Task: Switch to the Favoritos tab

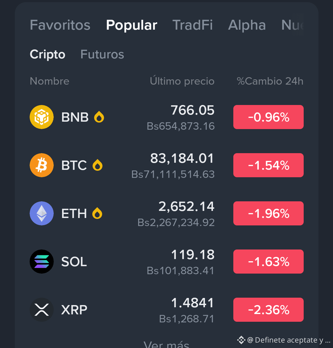Action: coord(60,25)
